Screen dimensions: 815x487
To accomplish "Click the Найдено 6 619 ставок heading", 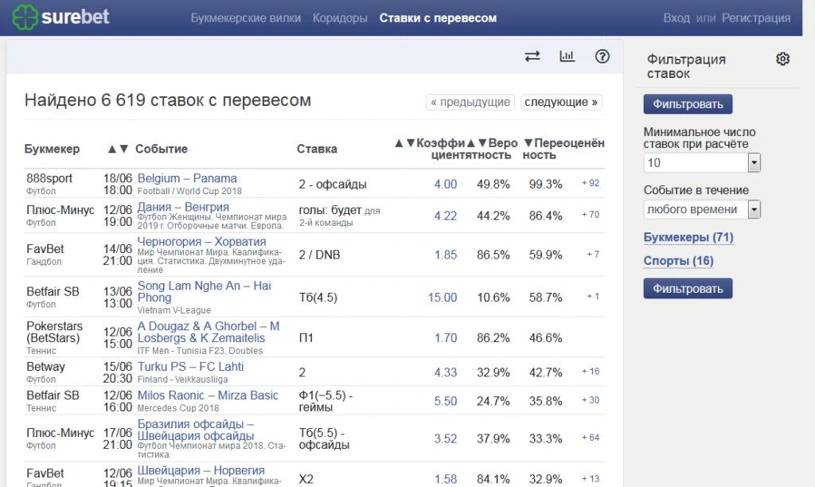I will (167, 99).
